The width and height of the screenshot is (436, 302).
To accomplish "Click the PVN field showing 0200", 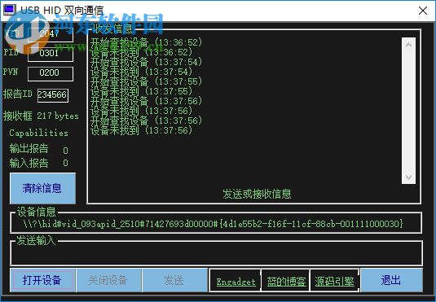I will (51, 73).
